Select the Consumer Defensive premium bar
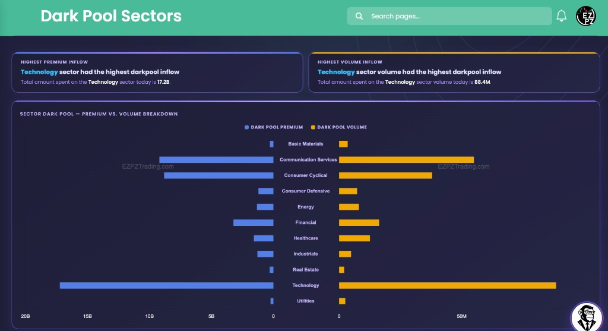This screenshot has height=331, width=608. pos(266,191)
